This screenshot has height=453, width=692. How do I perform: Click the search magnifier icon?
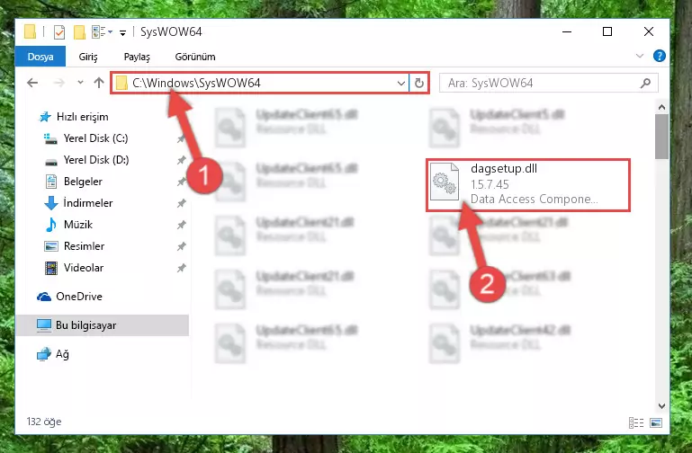tap(645, 83)
